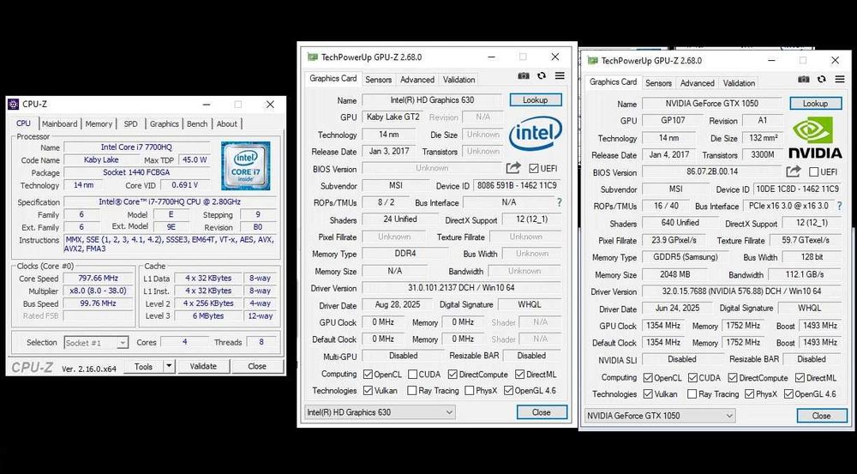Expand Tools dropdown arrow in CPU-Z
Screen dimensions: 857x474
click(x=169, y=366)
